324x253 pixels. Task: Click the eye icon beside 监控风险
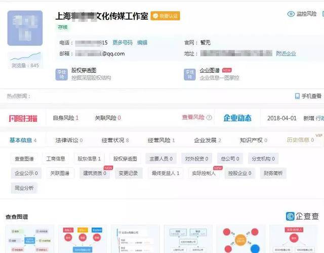[291, 14]
